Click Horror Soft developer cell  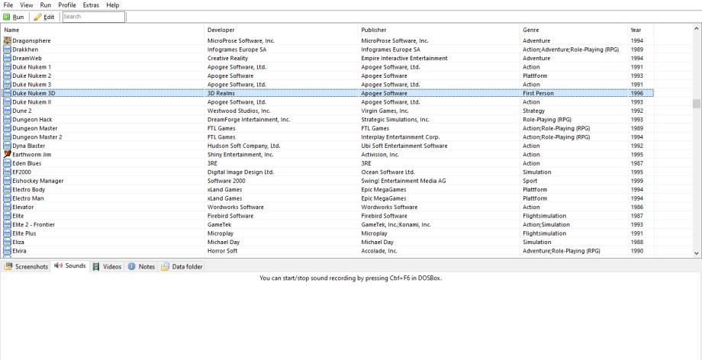tap(223, 251)
